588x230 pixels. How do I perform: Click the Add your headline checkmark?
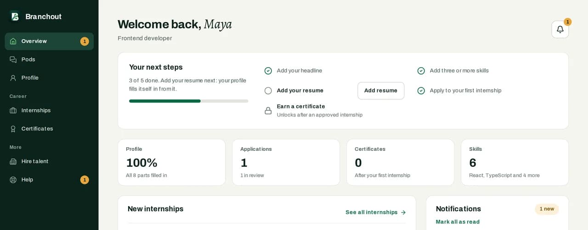coord(268,71)
